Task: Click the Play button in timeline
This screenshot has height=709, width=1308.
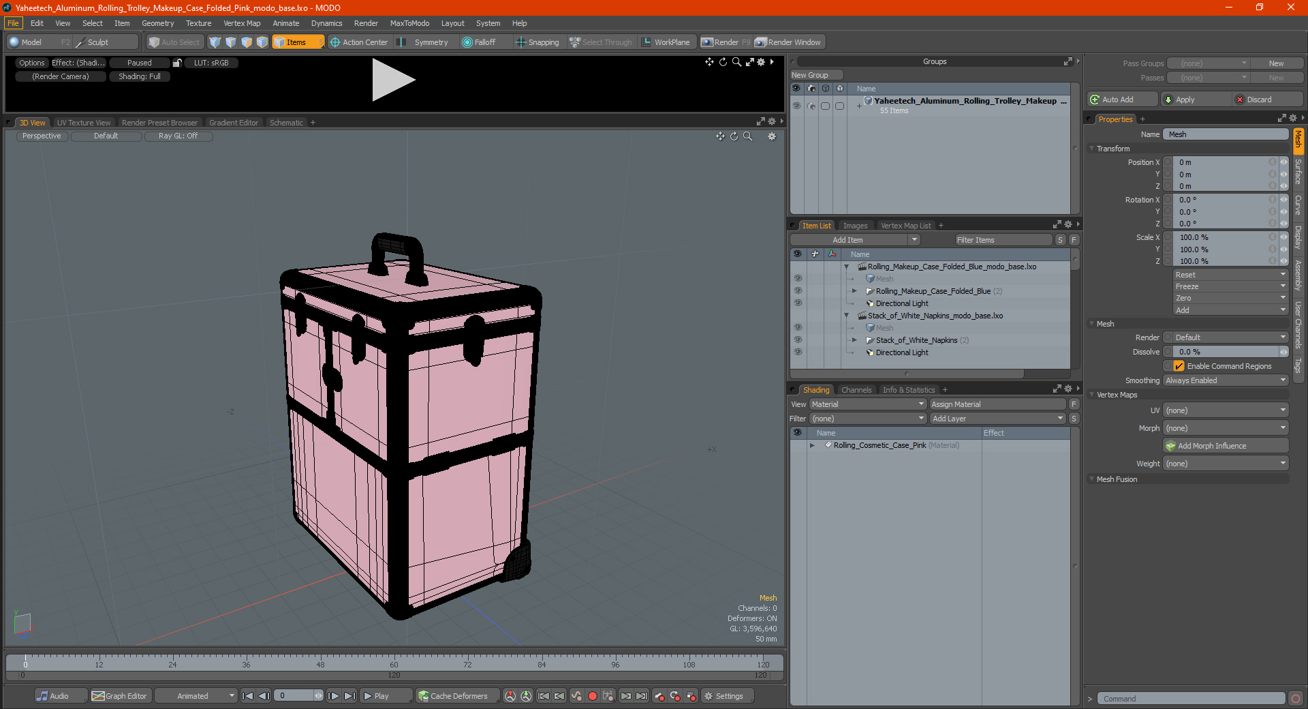Action: 385,696
